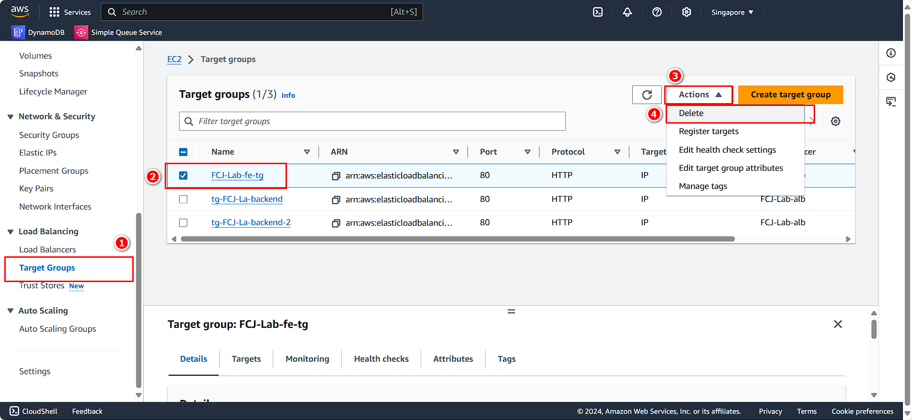Toggle the select-all header checkbox
The height and width of the screenshot is (420, 912).
pyautogui.click(x=183, y=152)
